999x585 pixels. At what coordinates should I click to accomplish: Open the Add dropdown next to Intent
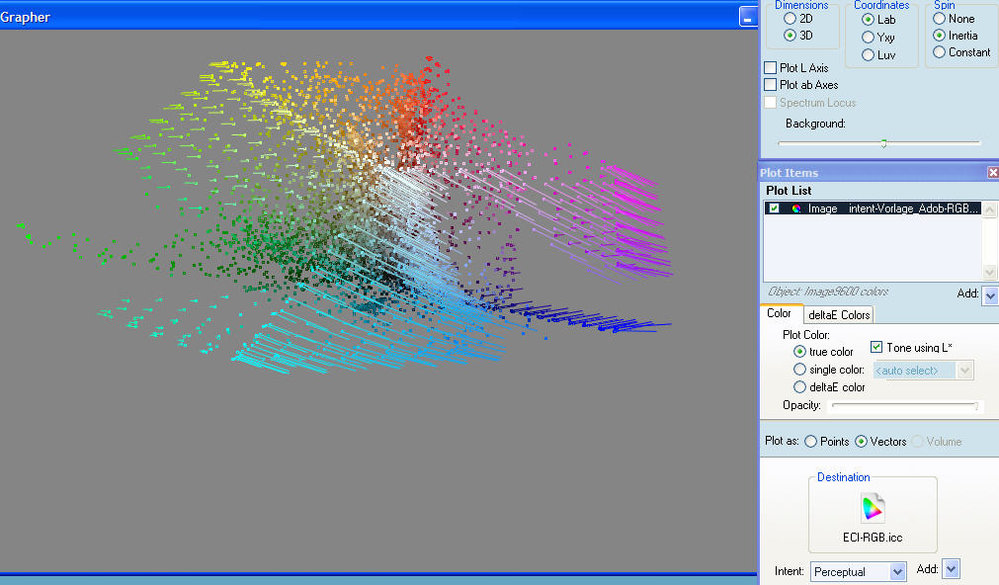click(951, 568)
